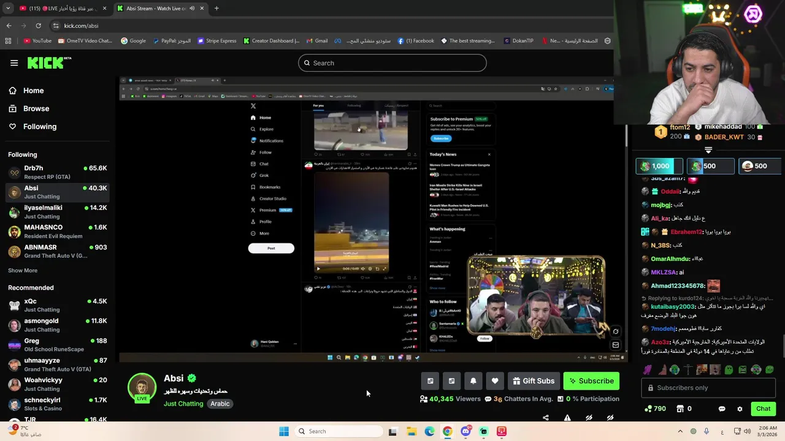Reload the kick.com page

click(38, 26)
